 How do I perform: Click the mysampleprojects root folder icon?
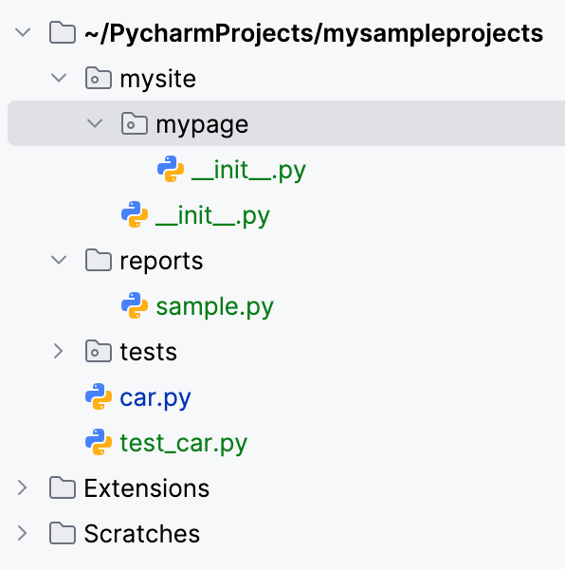click(63, 32)
